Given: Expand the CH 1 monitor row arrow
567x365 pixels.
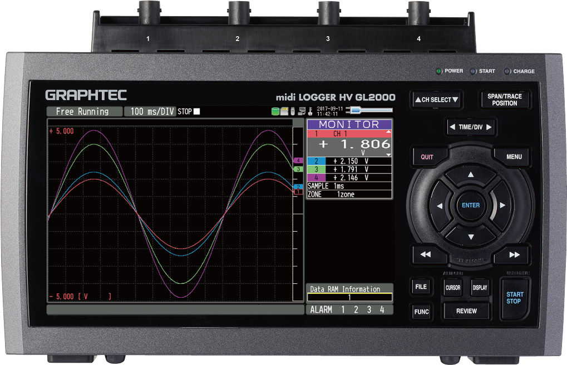Looking at the screenshot, I should (388, 132).
